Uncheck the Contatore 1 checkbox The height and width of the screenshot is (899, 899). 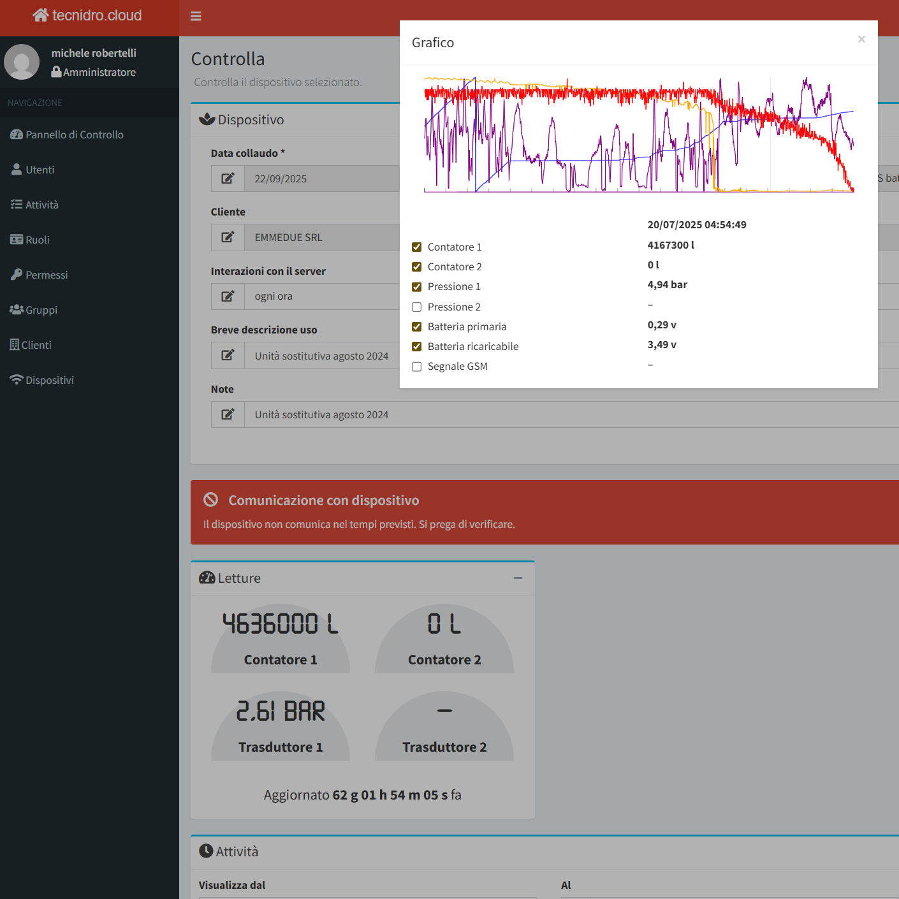tap(417, 247)
